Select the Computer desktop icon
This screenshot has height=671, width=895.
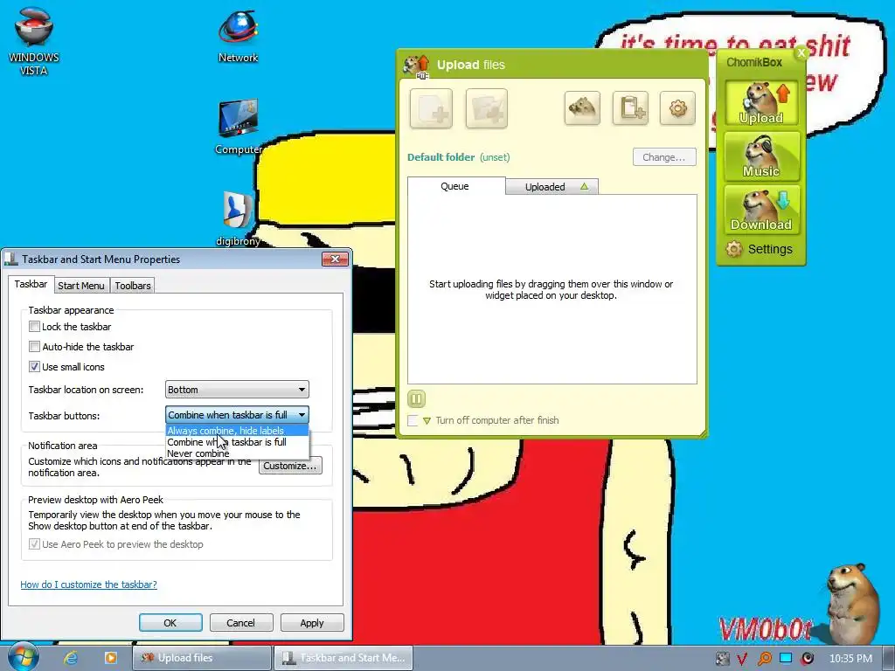point(238,127)
